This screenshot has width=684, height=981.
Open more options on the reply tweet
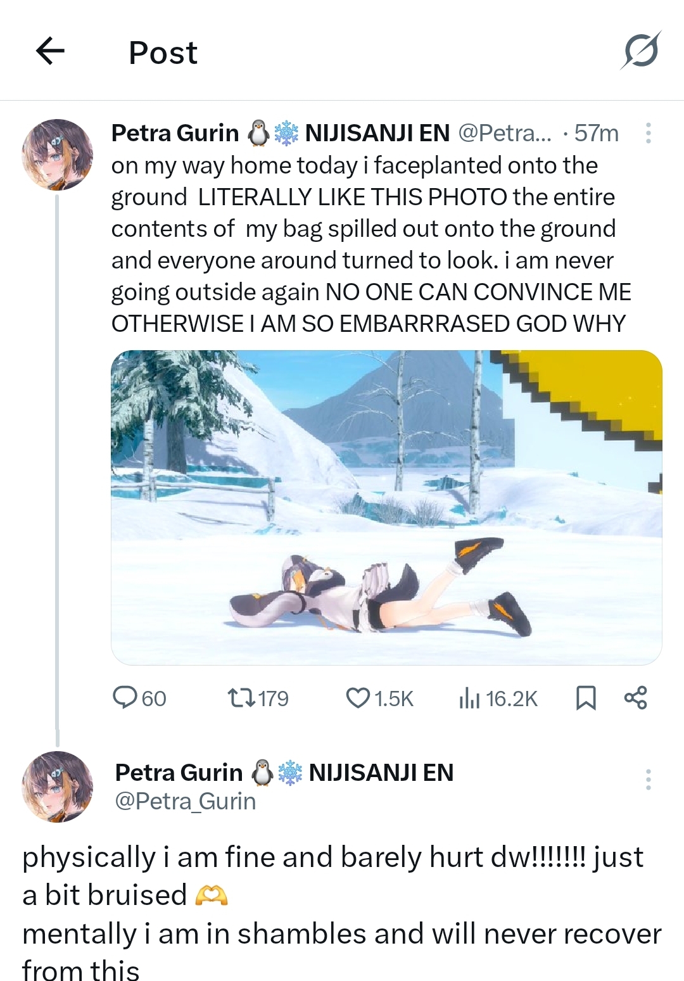(x=648, y=779)
